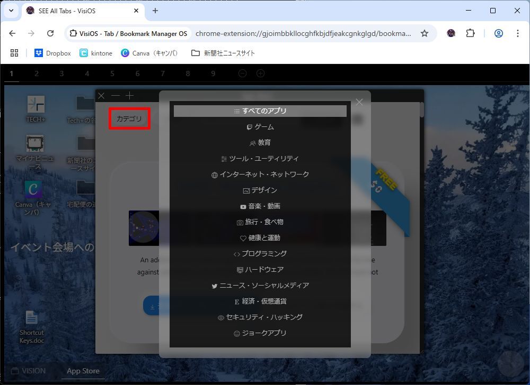Viewport: 530px width, 385px height.
Task: Close the category list popup
Action: [359, 102]
